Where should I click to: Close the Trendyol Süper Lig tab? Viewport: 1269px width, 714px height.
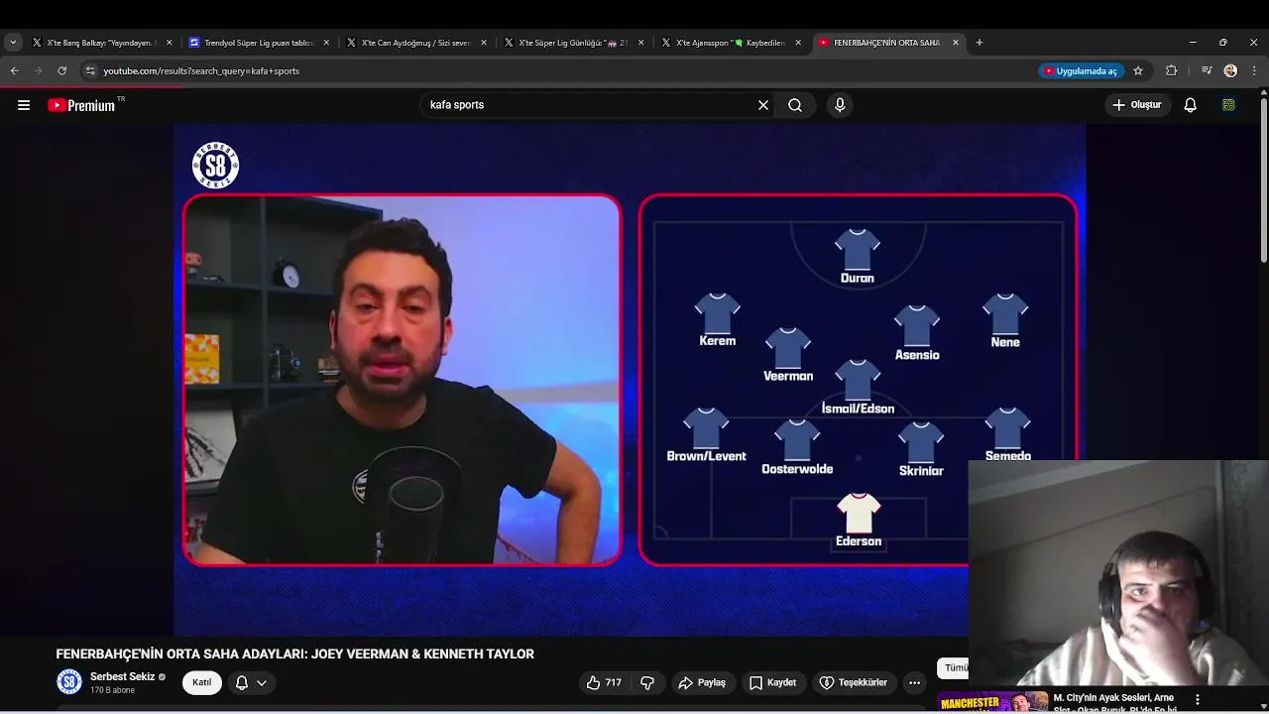326,43
